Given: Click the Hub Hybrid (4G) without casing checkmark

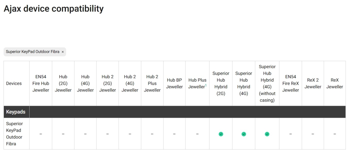Looking at the screenshot, I should click(267, 134).
